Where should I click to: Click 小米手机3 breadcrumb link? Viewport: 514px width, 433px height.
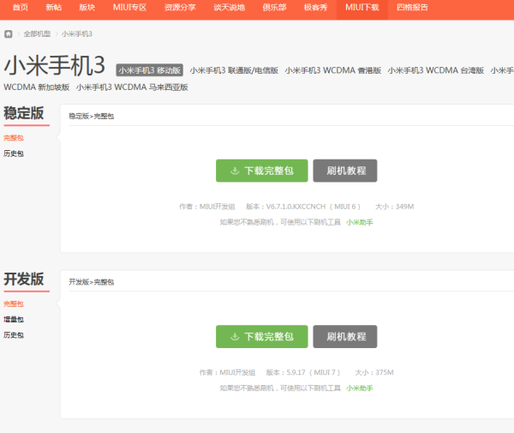point(77,33)
